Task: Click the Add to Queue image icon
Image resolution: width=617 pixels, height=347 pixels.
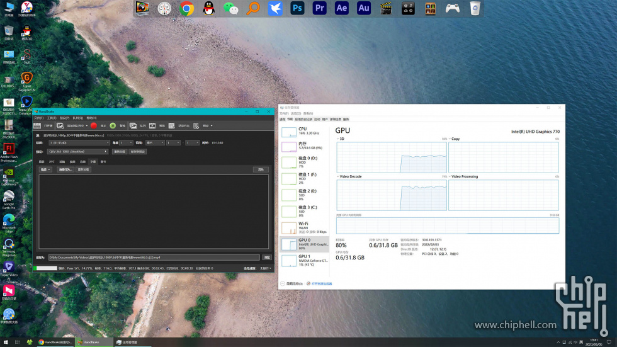Action: tap(60, 126)
